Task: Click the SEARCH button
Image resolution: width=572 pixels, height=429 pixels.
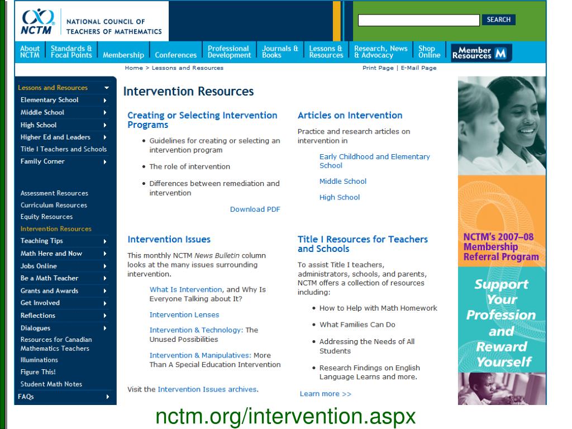Action: coord(499,20)
